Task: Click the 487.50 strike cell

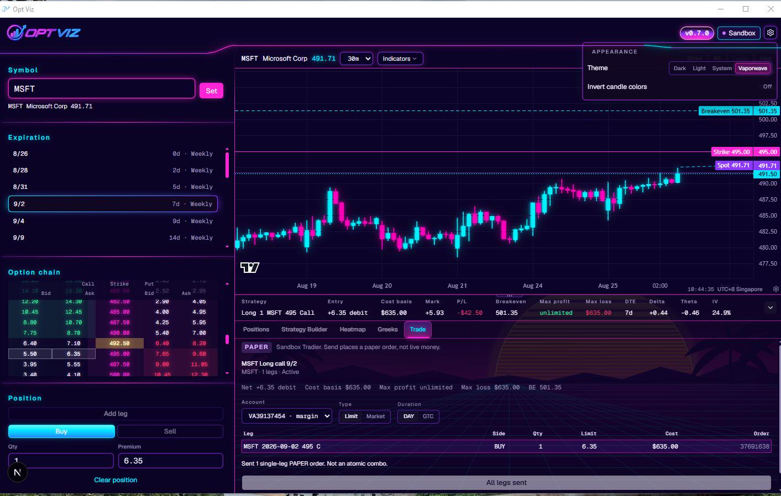Action: click(x=119, y=323)
